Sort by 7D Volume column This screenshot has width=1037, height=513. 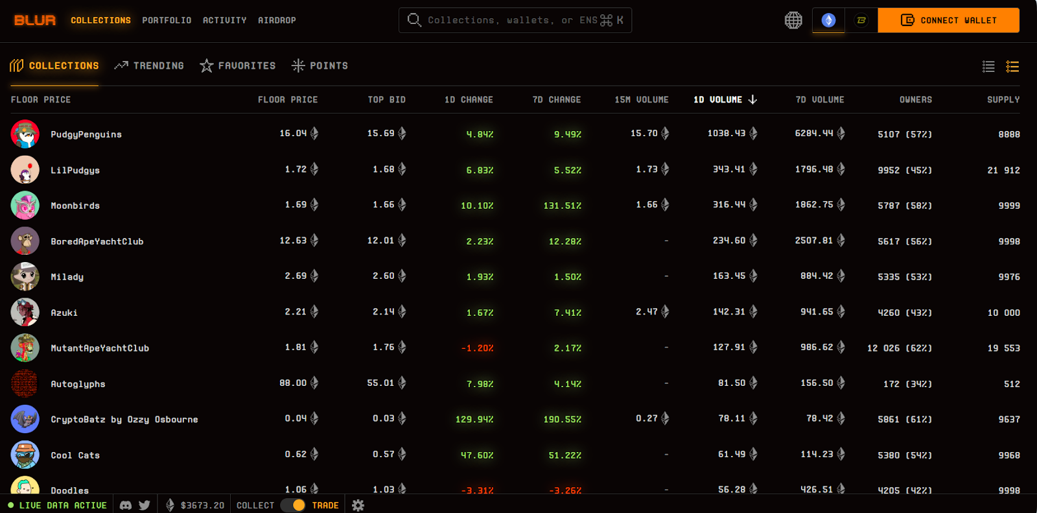[x=820, y=100]
